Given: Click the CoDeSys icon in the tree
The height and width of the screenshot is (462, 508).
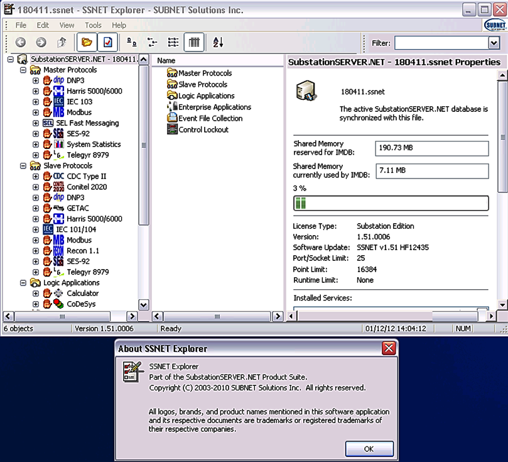Looking at the screenshot, I should click(58, 304).
